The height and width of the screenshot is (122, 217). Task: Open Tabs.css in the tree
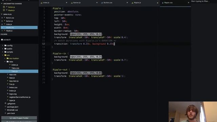pos(15,68)
